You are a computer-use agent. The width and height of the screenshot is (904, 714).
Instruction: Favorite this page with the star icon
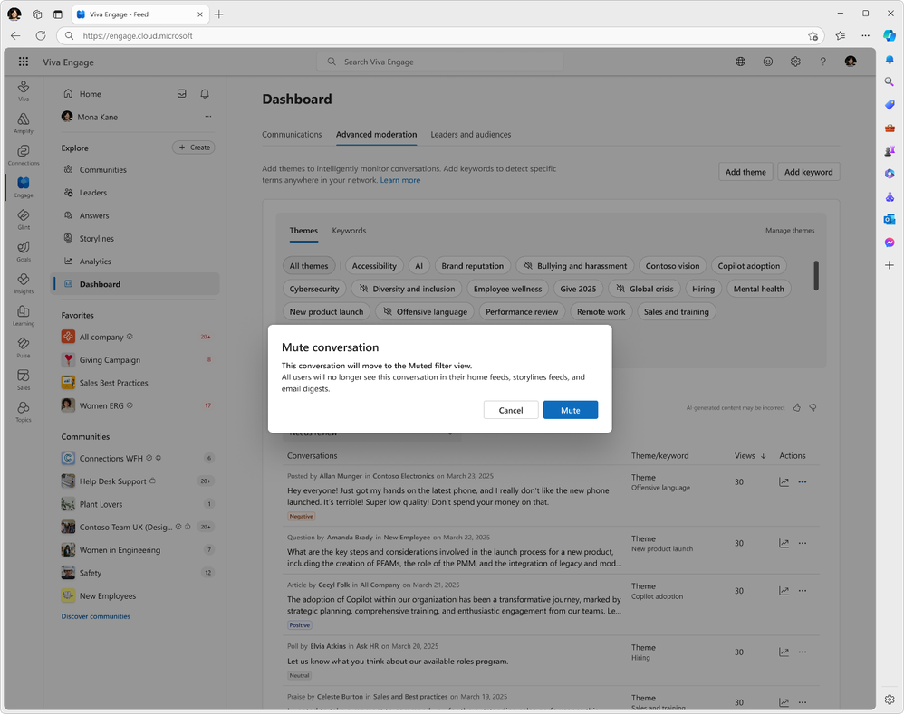pyautogui.click(x=813, y=35)
